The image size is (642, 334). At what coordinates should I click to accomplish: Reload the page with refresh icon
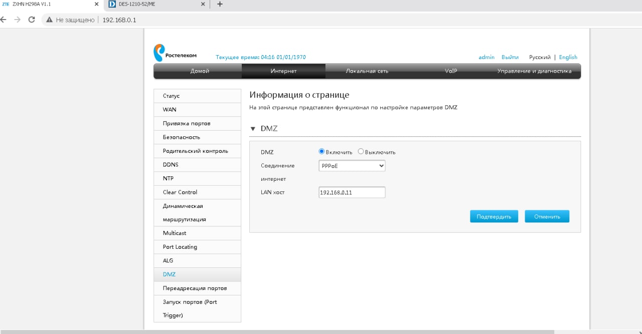pyautogui.click(x=32, y=20)
